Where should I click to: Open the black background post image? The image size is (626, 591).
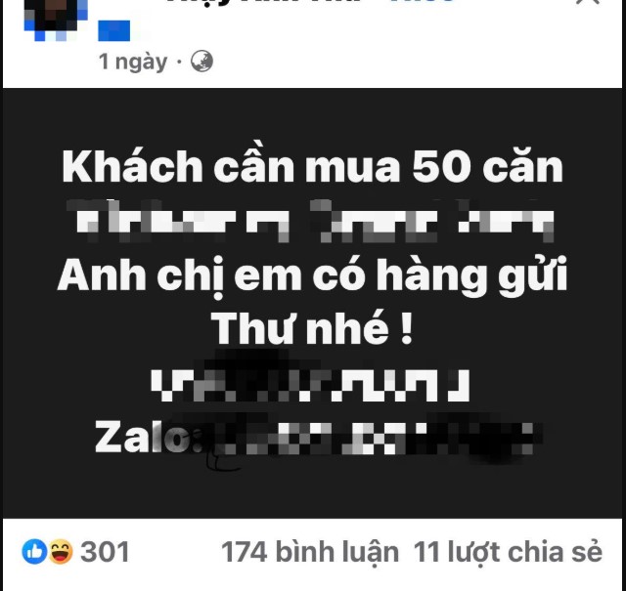point(313,303)
